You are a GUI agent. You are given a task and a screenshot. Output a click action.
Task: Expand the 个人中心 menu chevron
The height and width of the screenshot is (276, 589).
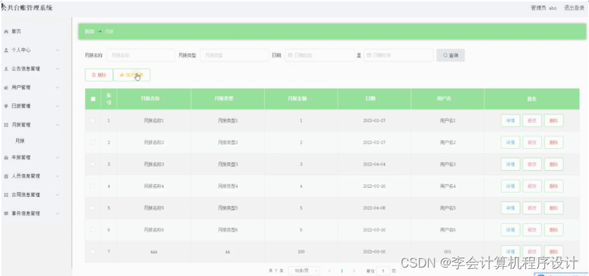point(57,50)
